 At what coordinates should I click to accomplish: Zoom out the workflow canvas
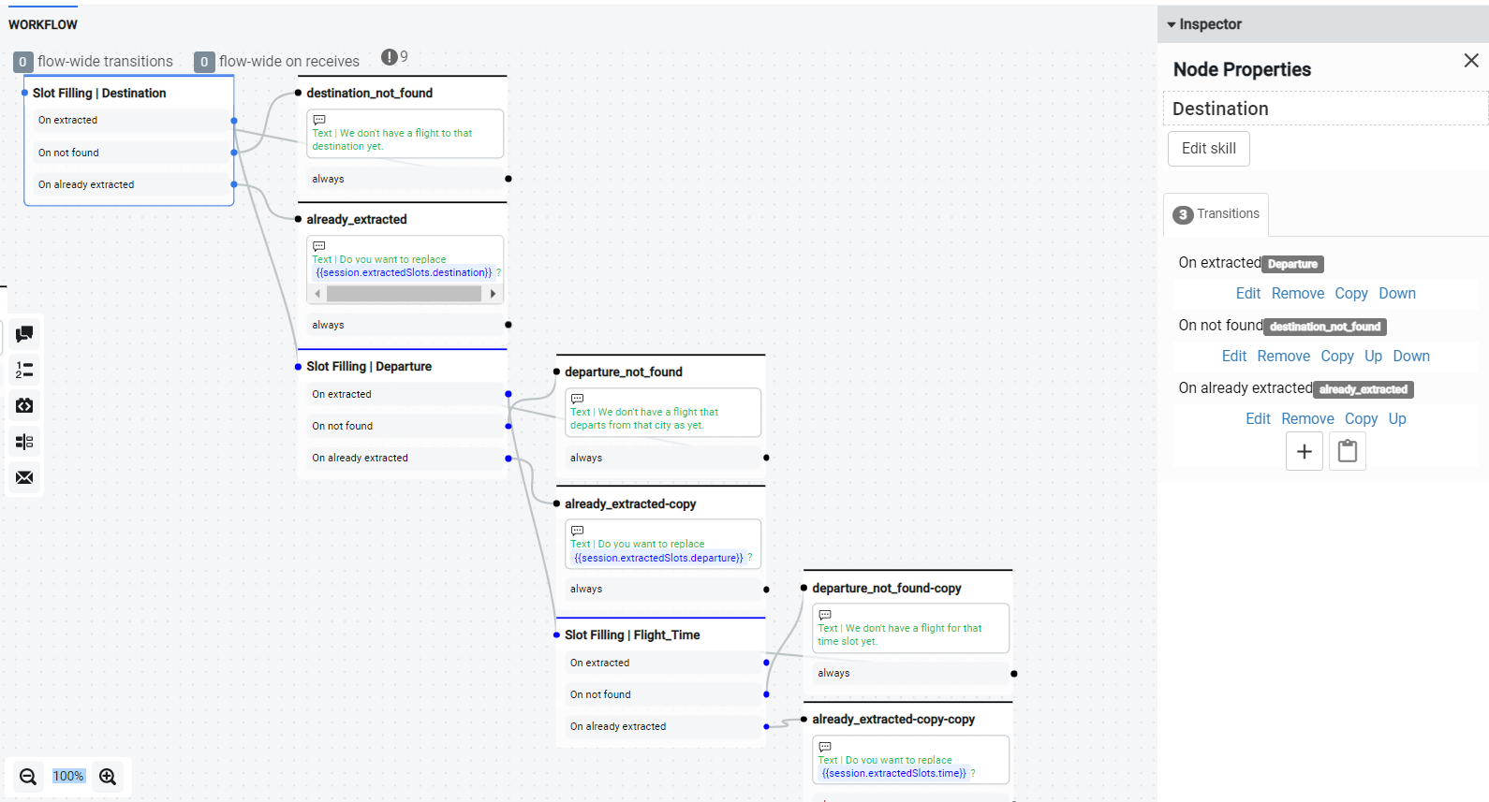(x=28, y=777)
